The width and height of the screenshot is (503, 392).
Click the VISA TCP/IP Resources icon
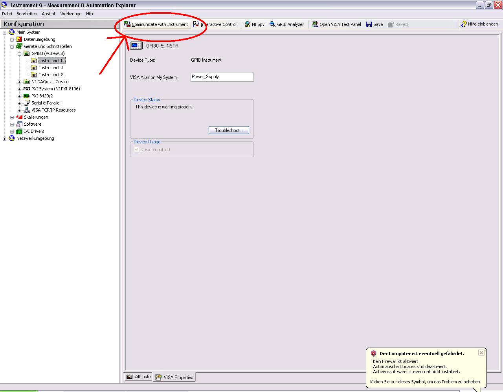[x=27, y=110]
